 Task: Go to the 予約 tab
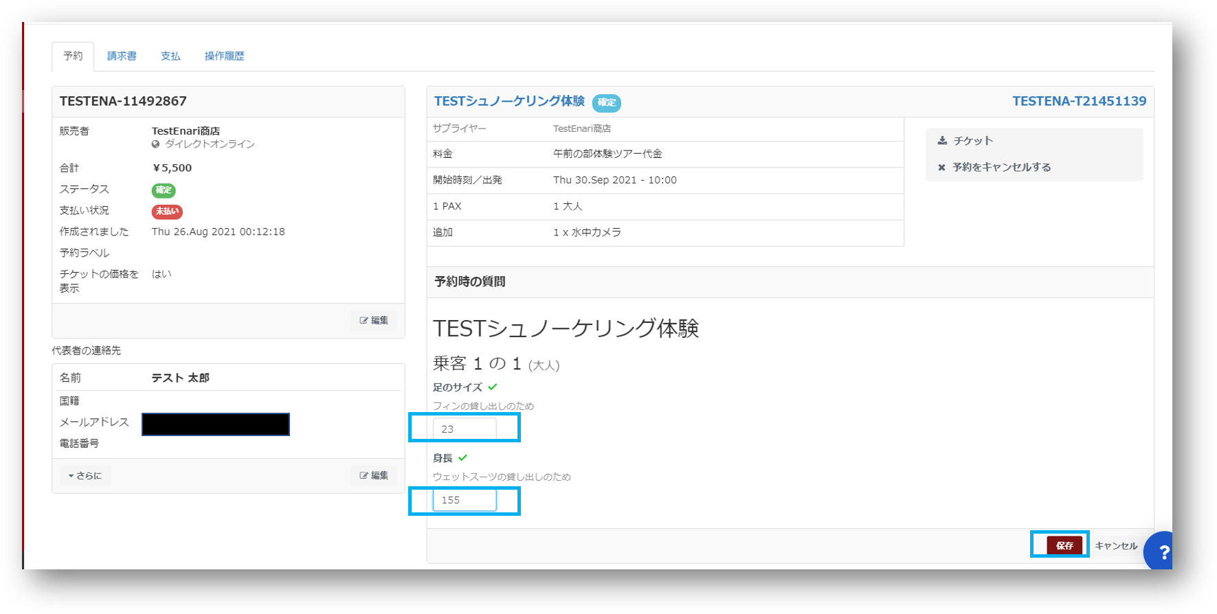click(x=73, y=56)
